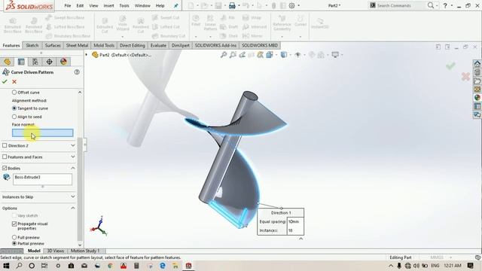Collapse the Bodies section chevron
The width and height of the screenshot is (482, 271).
click(73, 168)
